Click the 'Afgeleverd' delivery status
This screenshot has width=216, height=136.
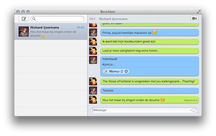pos(190,100)
